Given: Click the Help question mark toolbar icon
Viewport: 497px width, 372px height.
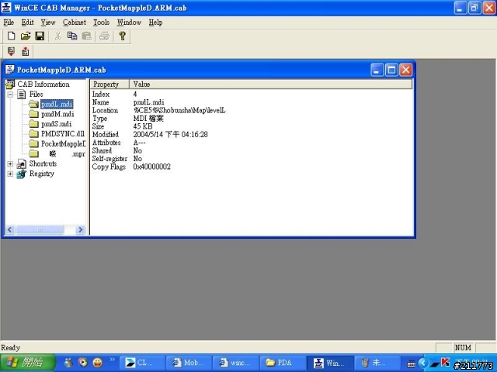Looking at the screenshot, I should point(122,36).
